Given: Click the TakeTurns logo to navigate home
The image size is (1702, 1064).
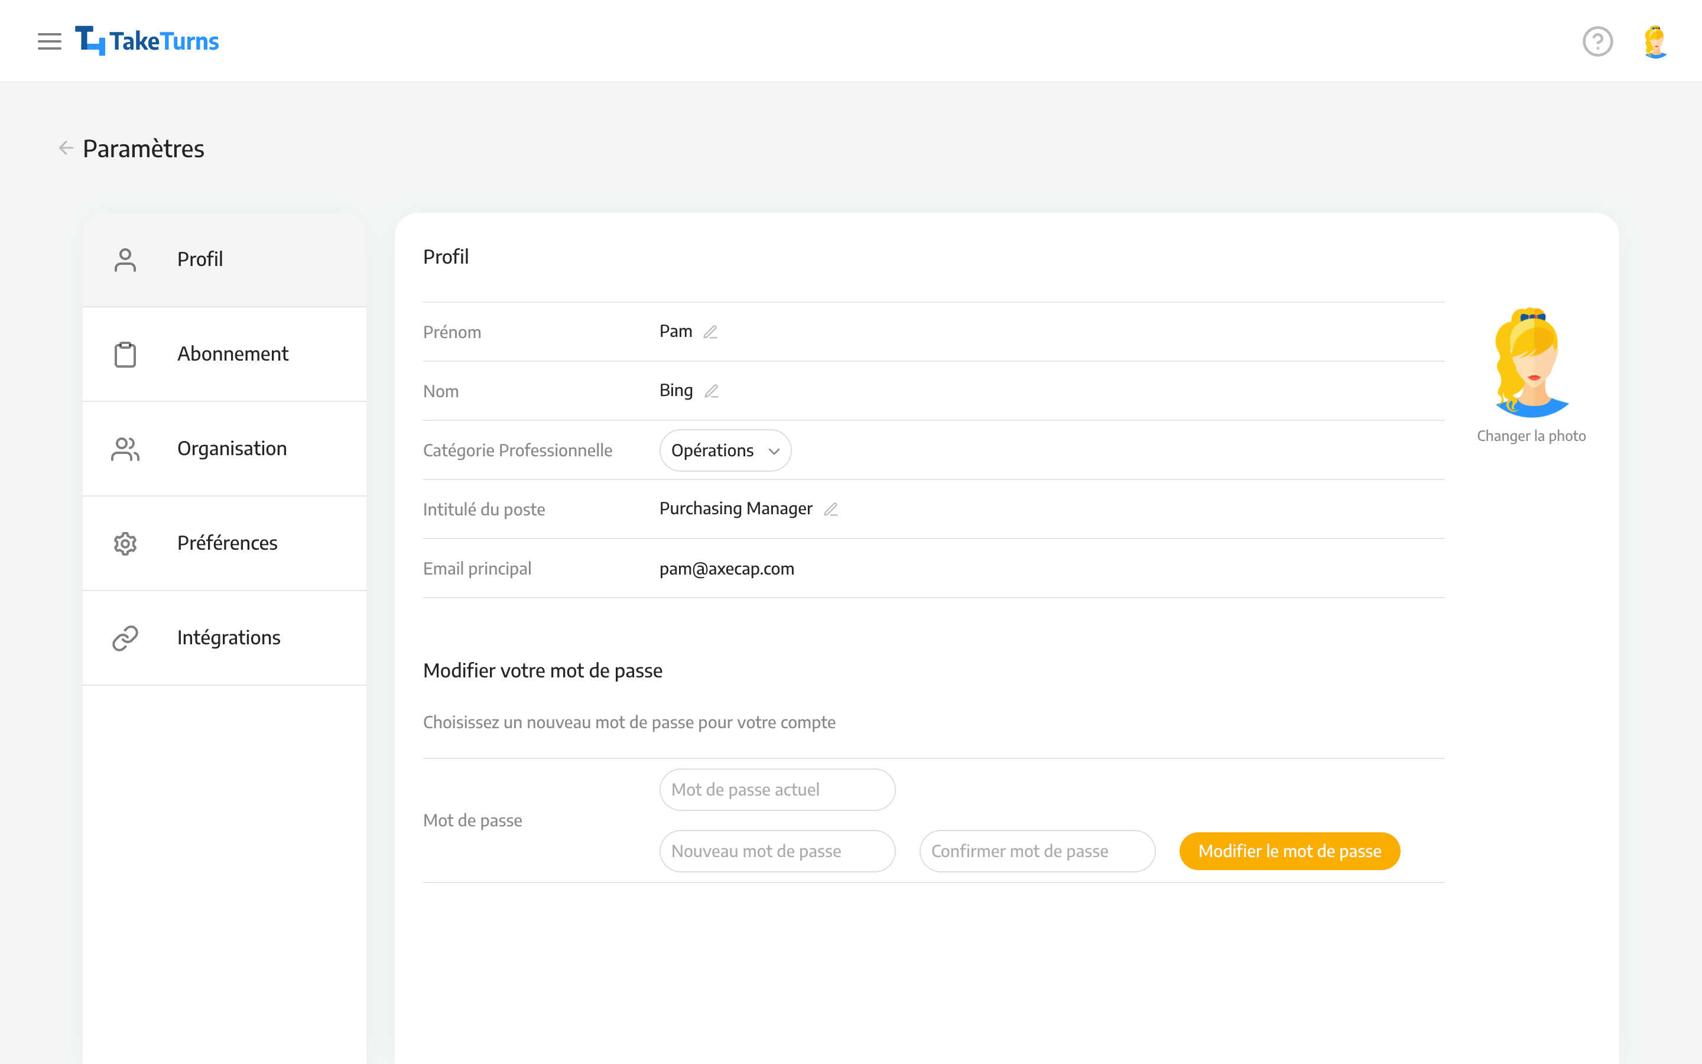Looking at the screenshot, I should (147, 40).
